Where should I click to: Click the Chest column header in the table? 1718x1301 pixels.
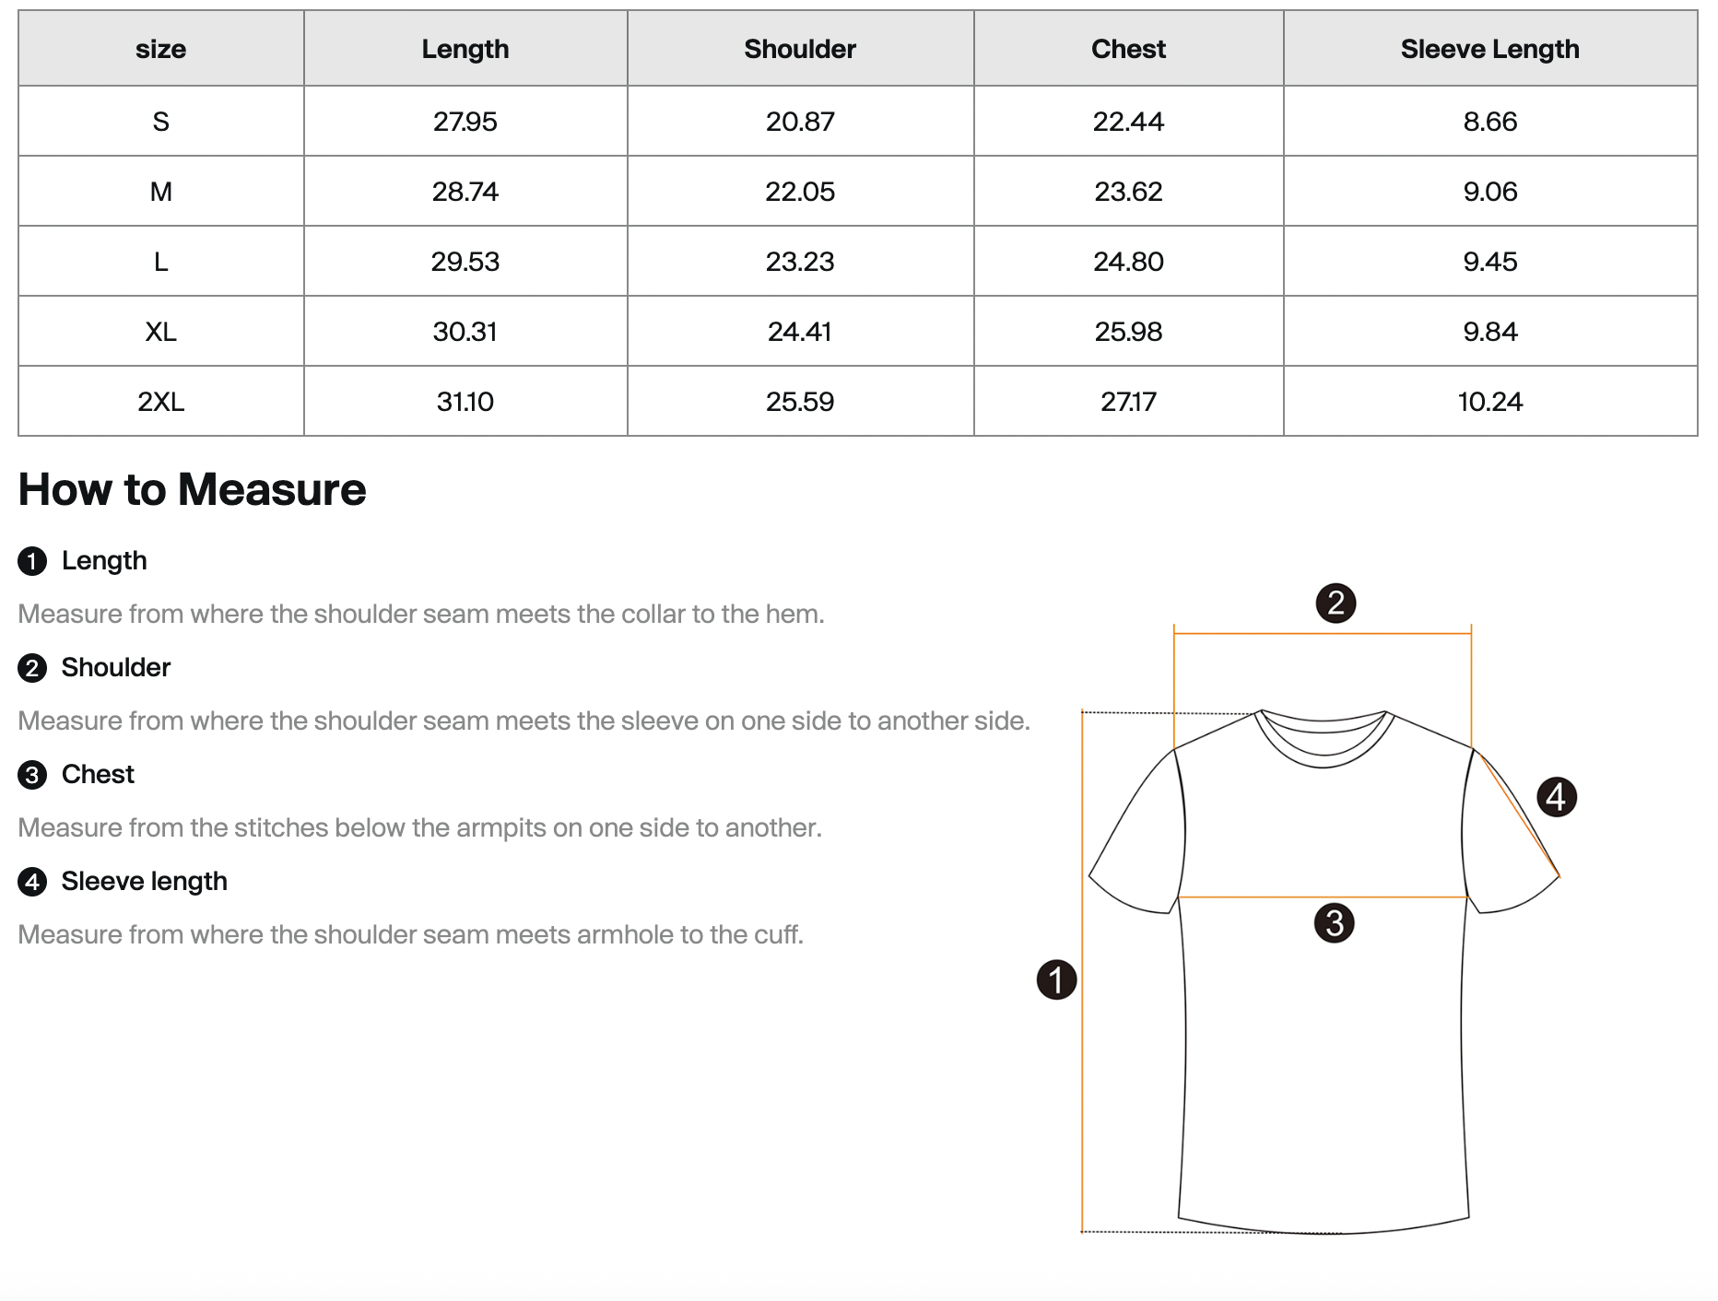(1128, 49)
